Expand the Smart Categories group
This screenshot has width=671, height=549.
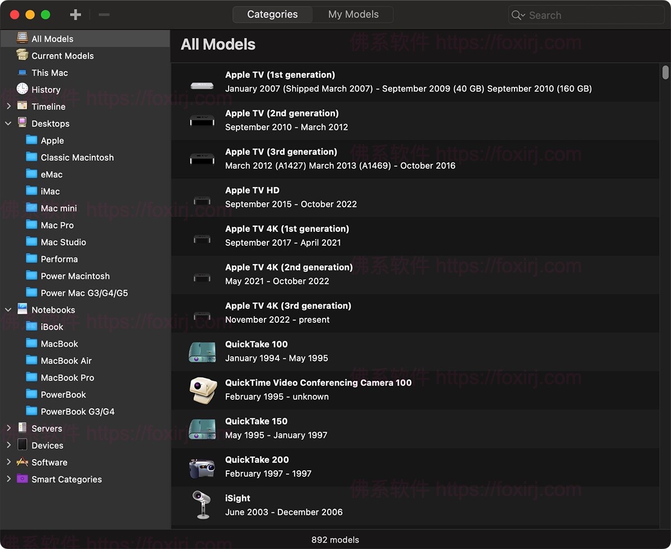8,479
